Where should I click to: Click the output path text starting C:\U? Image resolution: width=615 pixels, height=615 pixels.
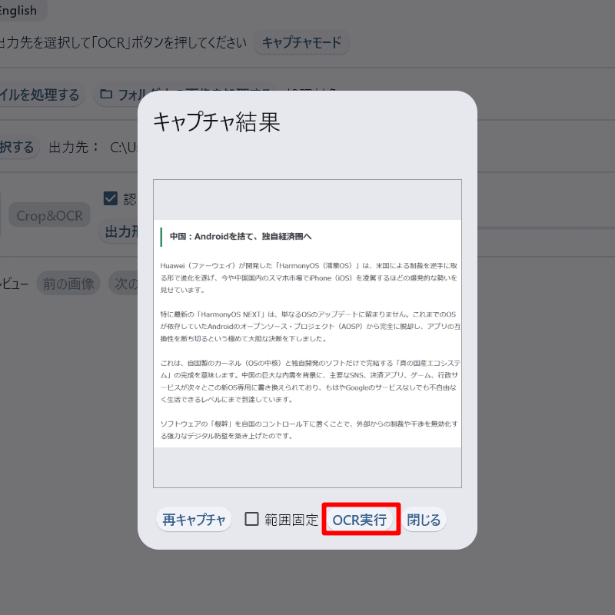(x=123, y=147)
